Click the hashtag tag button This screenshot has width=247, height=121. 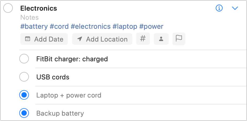[143, 39]
